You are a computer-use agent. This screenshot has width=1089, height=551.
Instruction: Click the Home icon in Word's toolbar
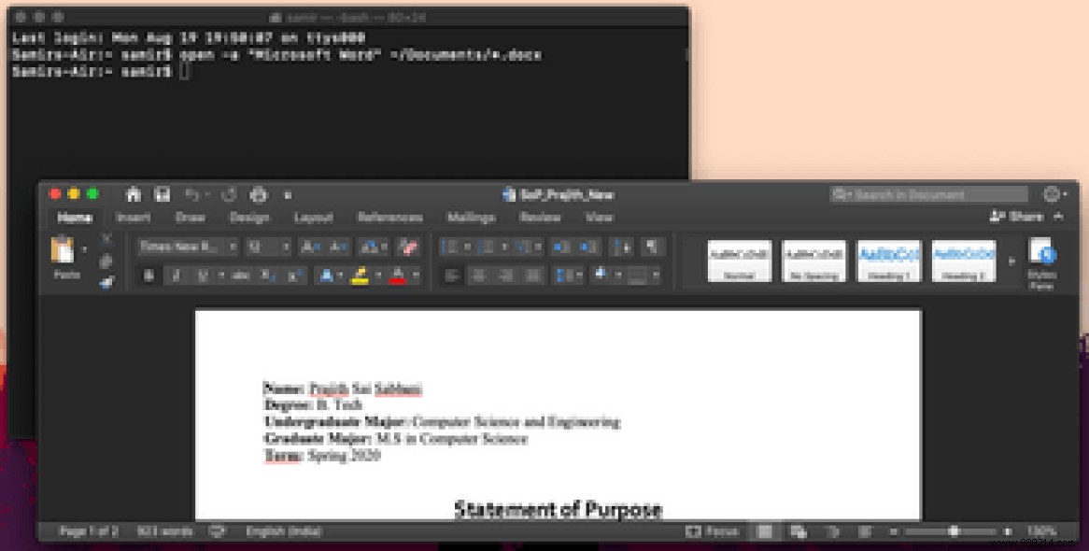pos(132,194)
